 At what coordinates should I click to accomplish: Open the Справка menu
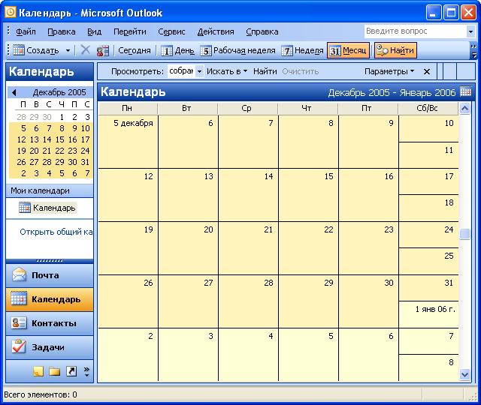262,31
